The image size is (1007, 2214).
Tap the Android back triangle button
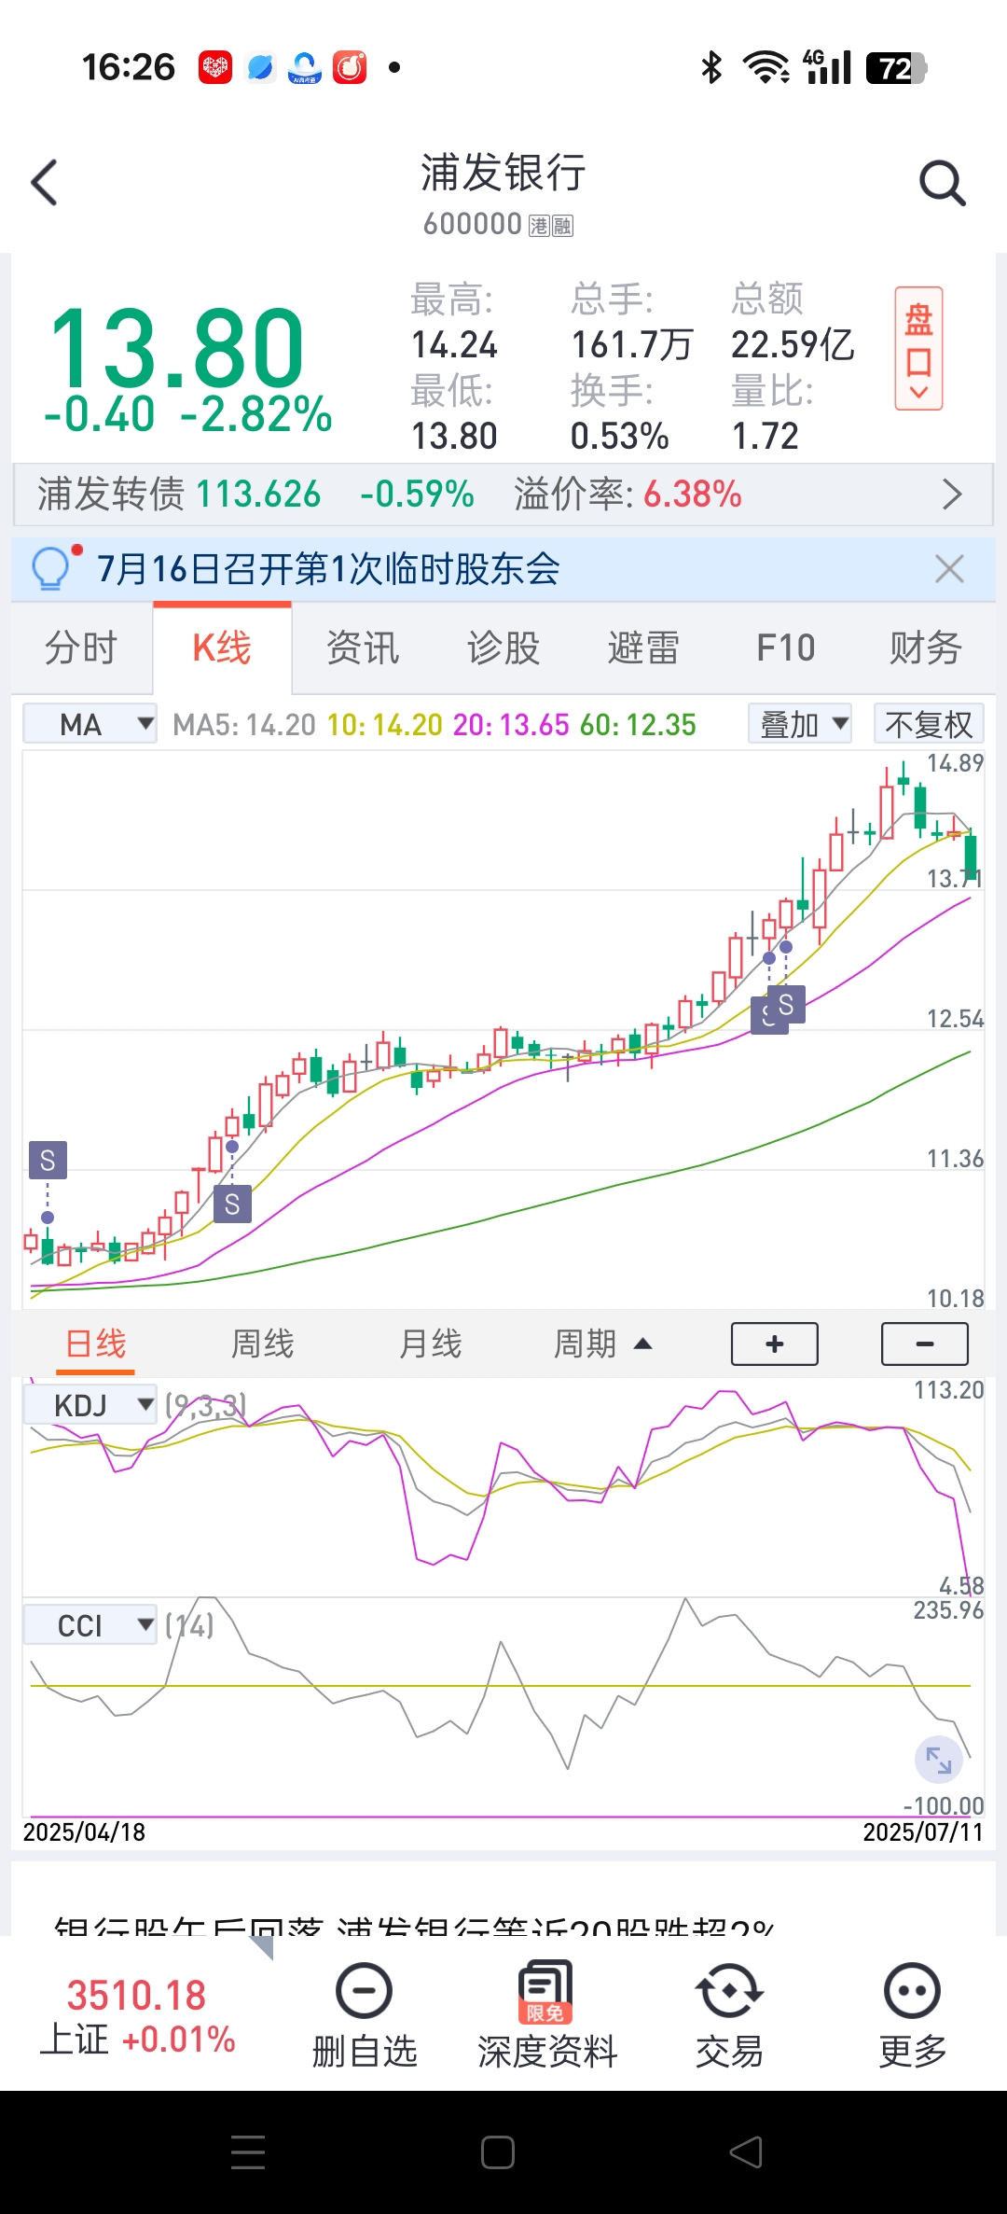click(746, 2152)
